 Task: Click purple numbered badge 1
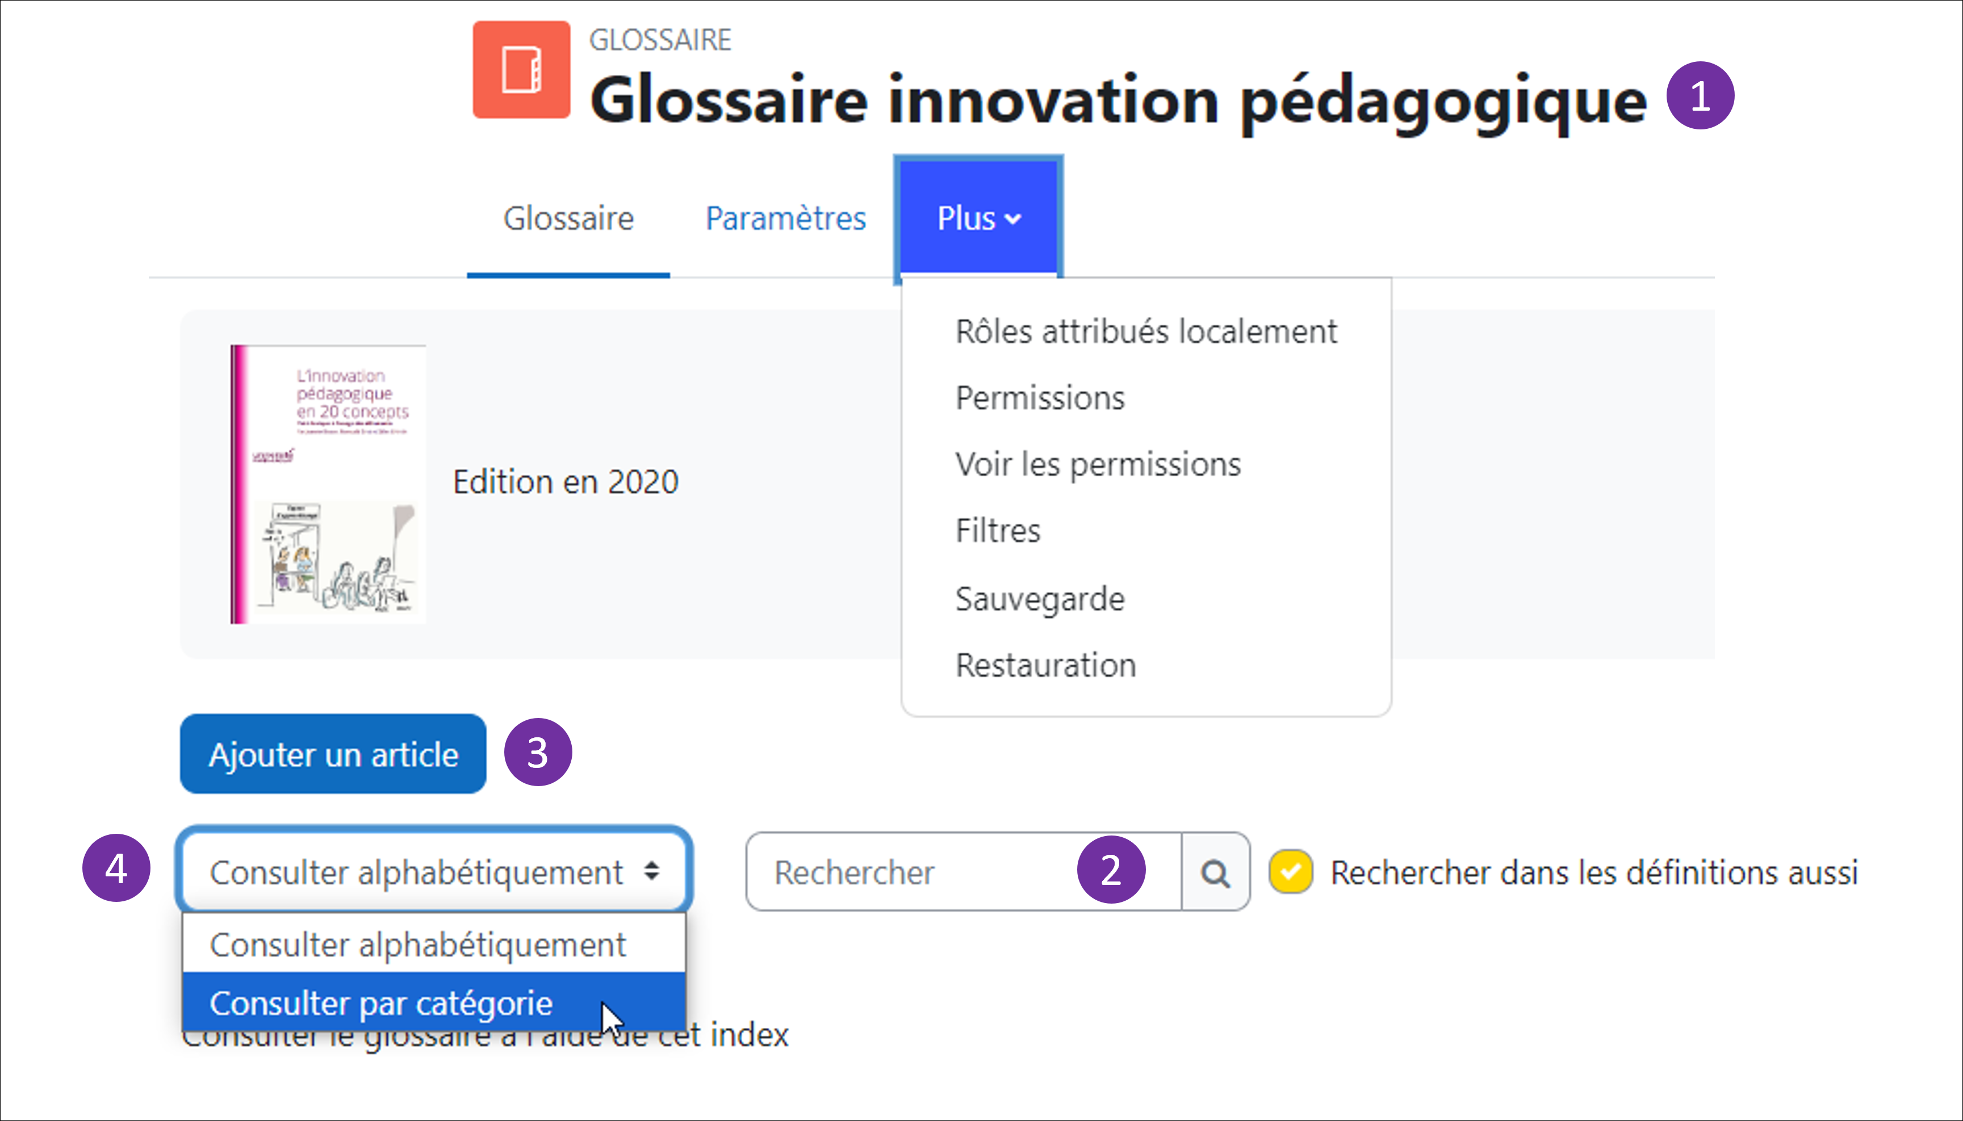point(1700,96)
